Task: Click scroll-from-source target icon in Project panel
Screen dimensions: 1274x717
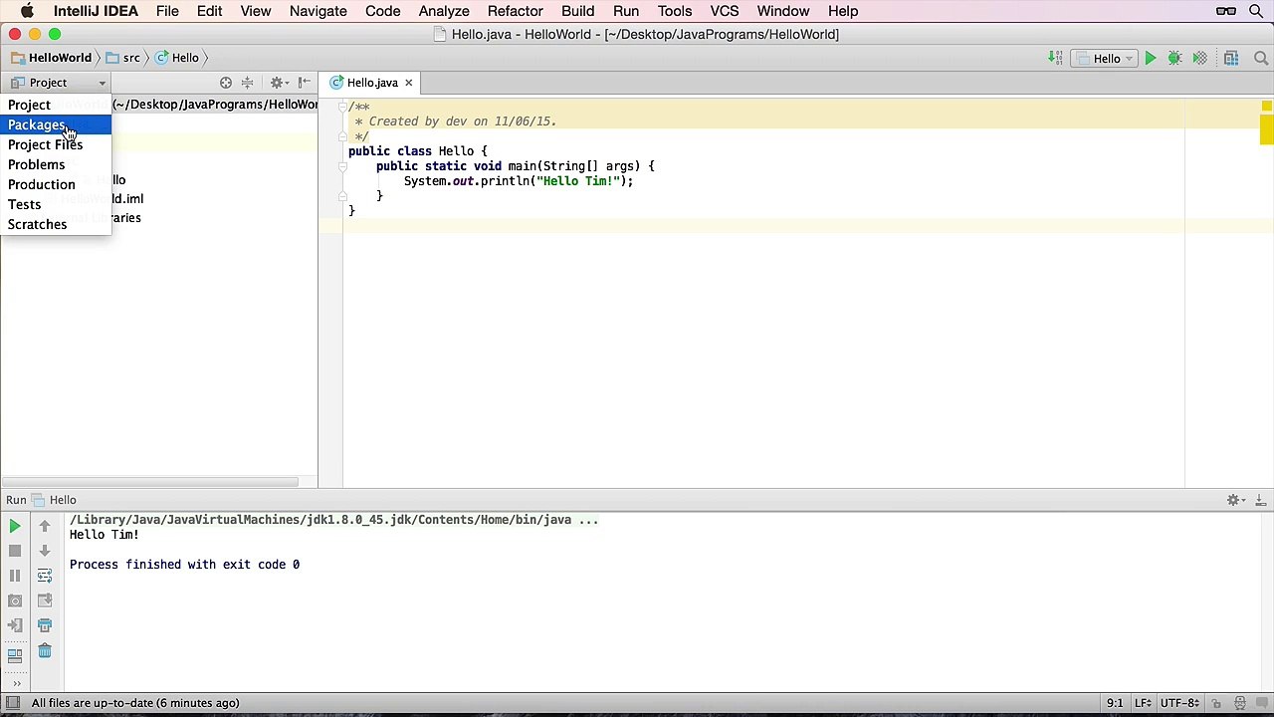Action: 226,83
